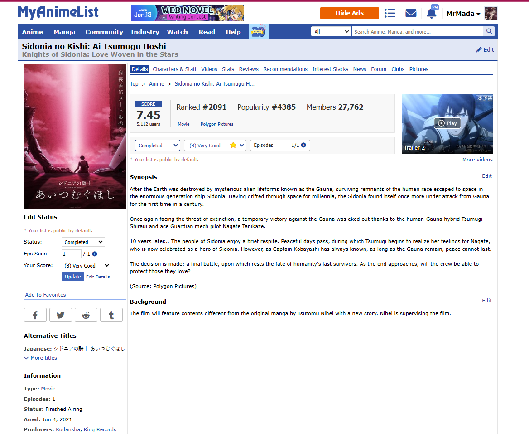Click the Movie link in Information
Image resolution: width=529 pixels, height=434 pixels.
pos(48,389)
